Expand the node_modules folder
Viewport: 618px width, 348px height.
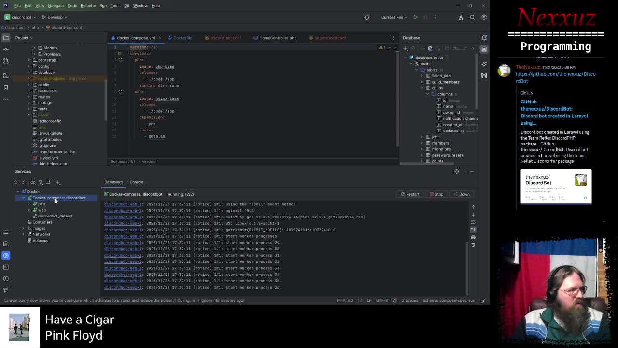(x=28, y=78)
